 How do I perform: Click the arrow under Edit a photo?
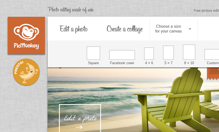(79, 127)
